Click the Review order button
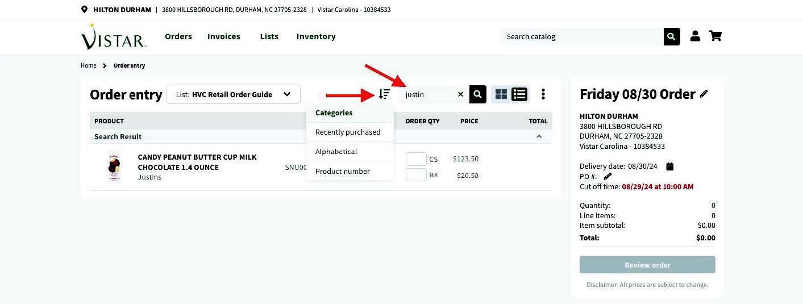803x304 pixels. coord(647,265)
